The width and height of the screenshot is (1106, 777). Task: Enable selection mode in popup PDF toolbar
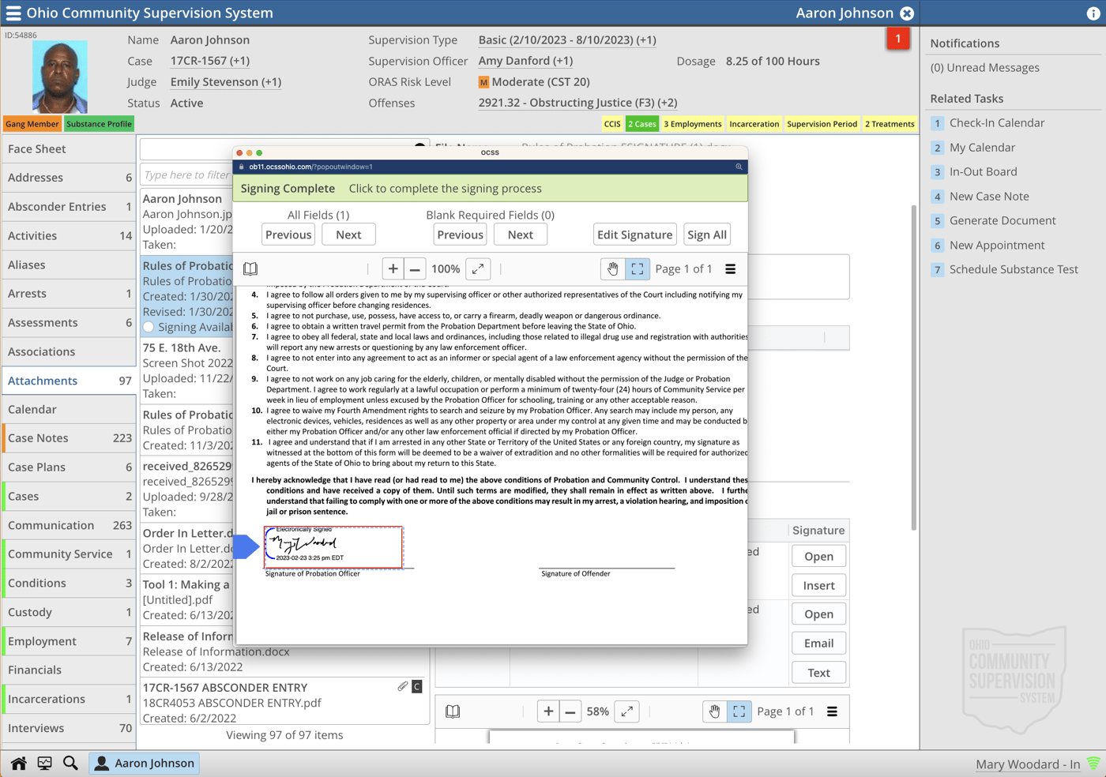point(638,269)
